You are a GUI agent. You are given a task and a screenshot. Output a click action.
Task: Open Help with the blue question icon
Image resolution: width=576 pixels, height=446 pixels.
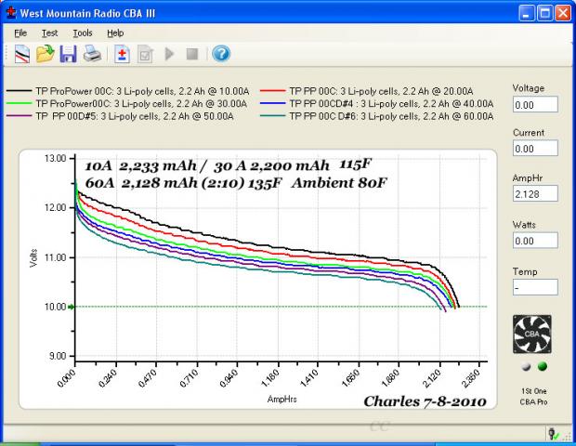220,54
